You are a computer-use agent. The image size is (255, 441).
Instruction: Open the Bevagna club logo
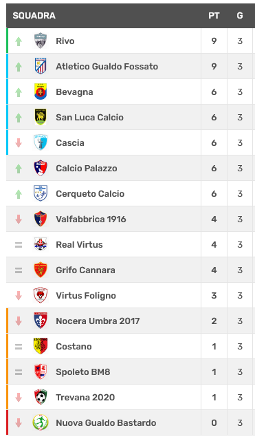tap(41, 92)
